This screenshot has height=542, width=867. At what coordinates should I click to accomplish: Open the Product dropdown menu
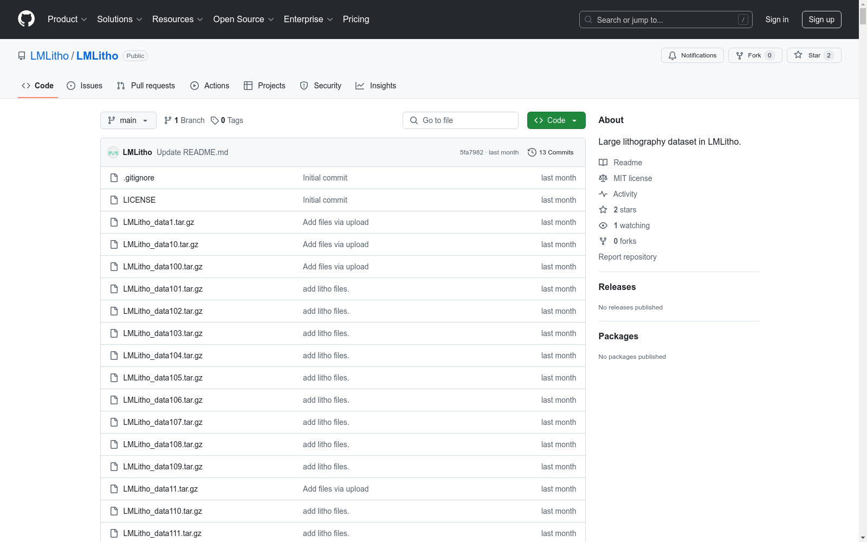point(67,20)
